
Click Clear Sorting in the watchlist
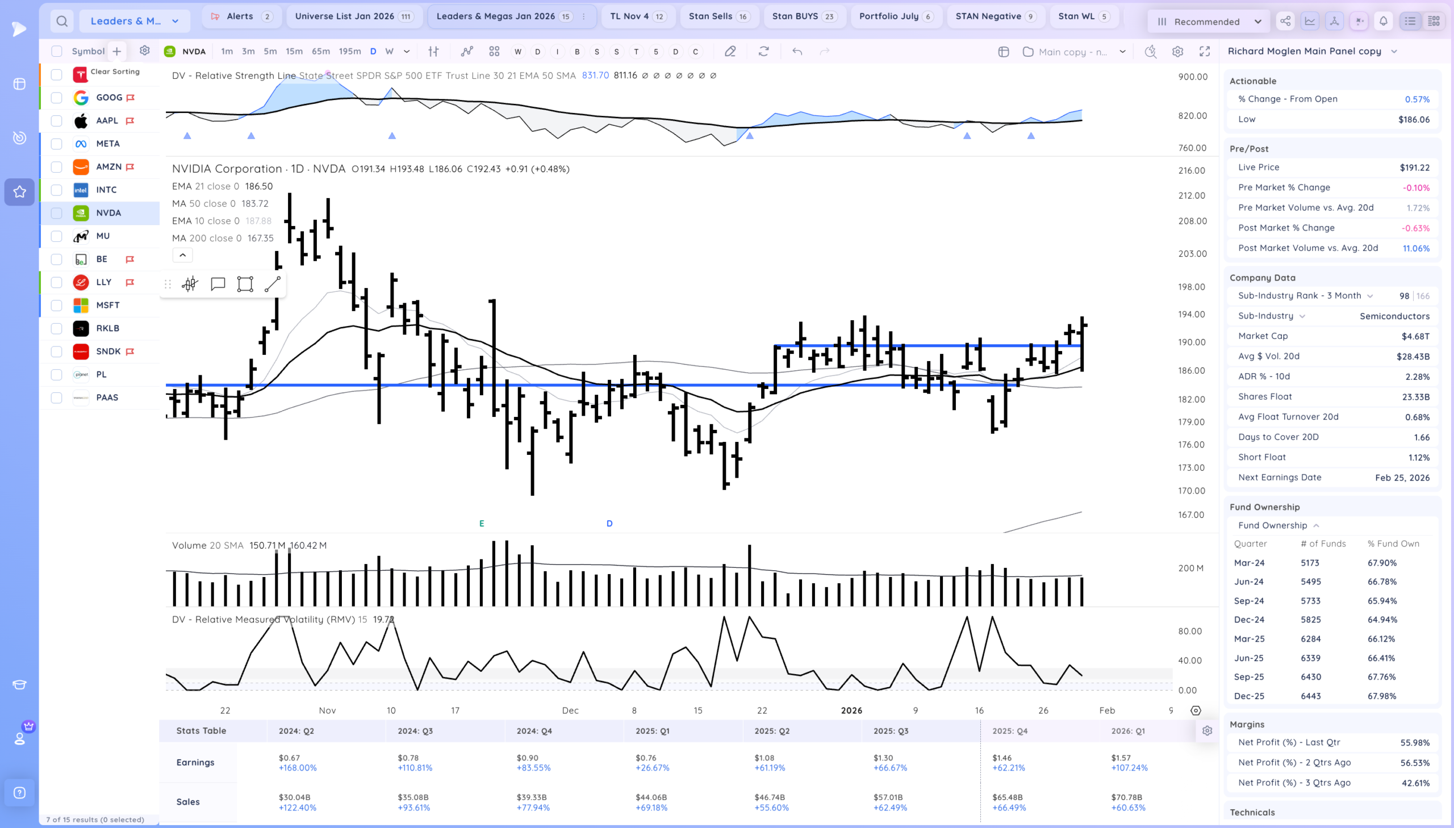pos(115,72)
